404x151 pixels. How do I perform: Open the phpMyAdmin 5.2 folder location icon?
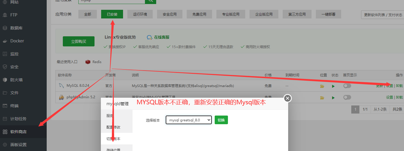pyautogui.click(x=322, y=97)
